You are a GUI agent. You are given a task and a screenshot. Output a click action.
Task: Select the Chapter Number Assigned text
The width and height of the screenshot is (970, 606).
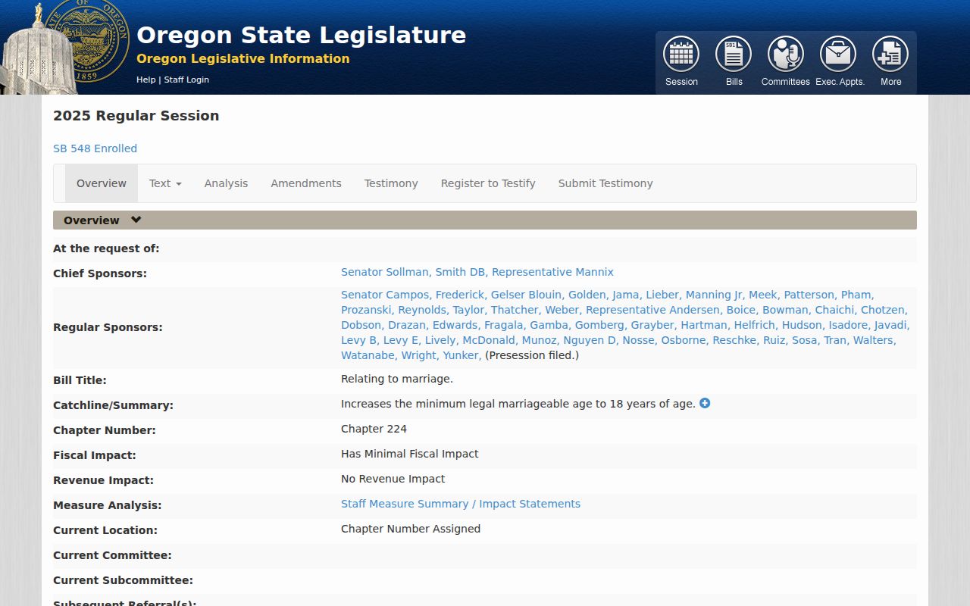pos(411,529)
